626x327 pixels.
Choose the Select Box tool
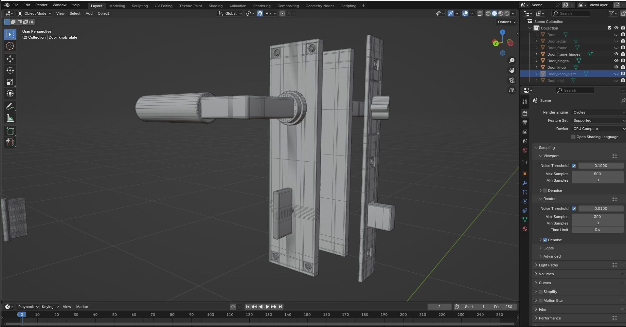[10, 34]
